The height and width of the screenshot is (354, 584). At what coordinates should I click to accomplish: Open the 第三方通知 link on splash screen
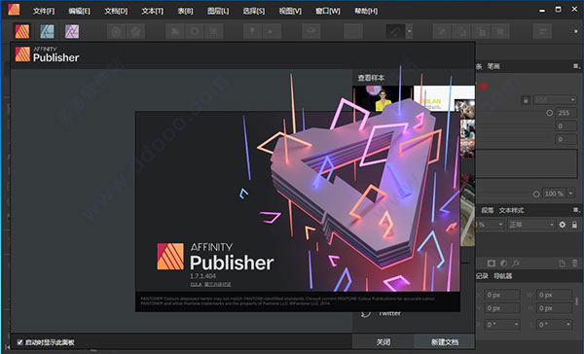217,284
